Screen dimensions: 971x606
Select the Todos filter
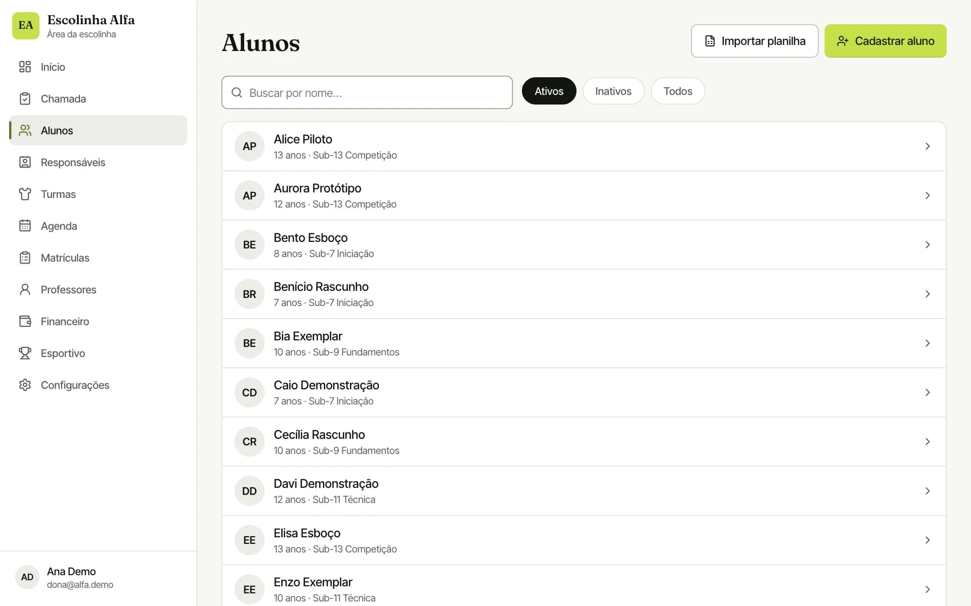[x=678, y=91]
